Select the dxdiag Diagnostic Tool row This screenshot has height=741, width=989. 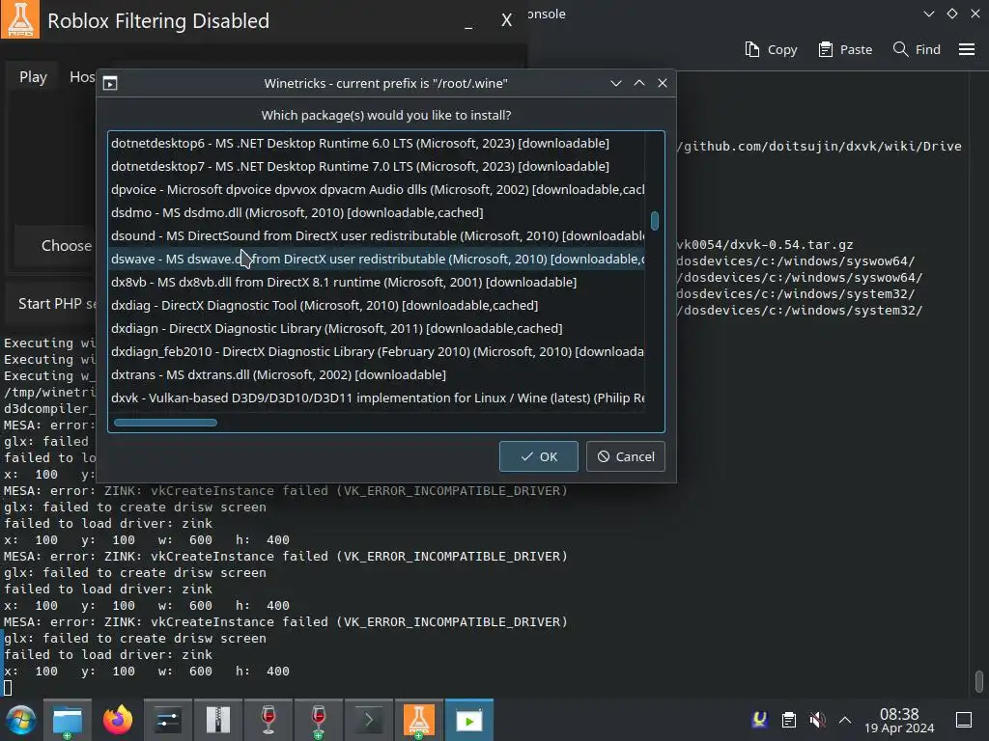click(378, 306)
